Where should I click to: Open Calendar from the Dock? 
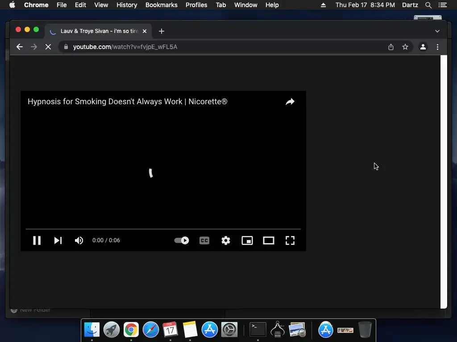coord(170,330)
